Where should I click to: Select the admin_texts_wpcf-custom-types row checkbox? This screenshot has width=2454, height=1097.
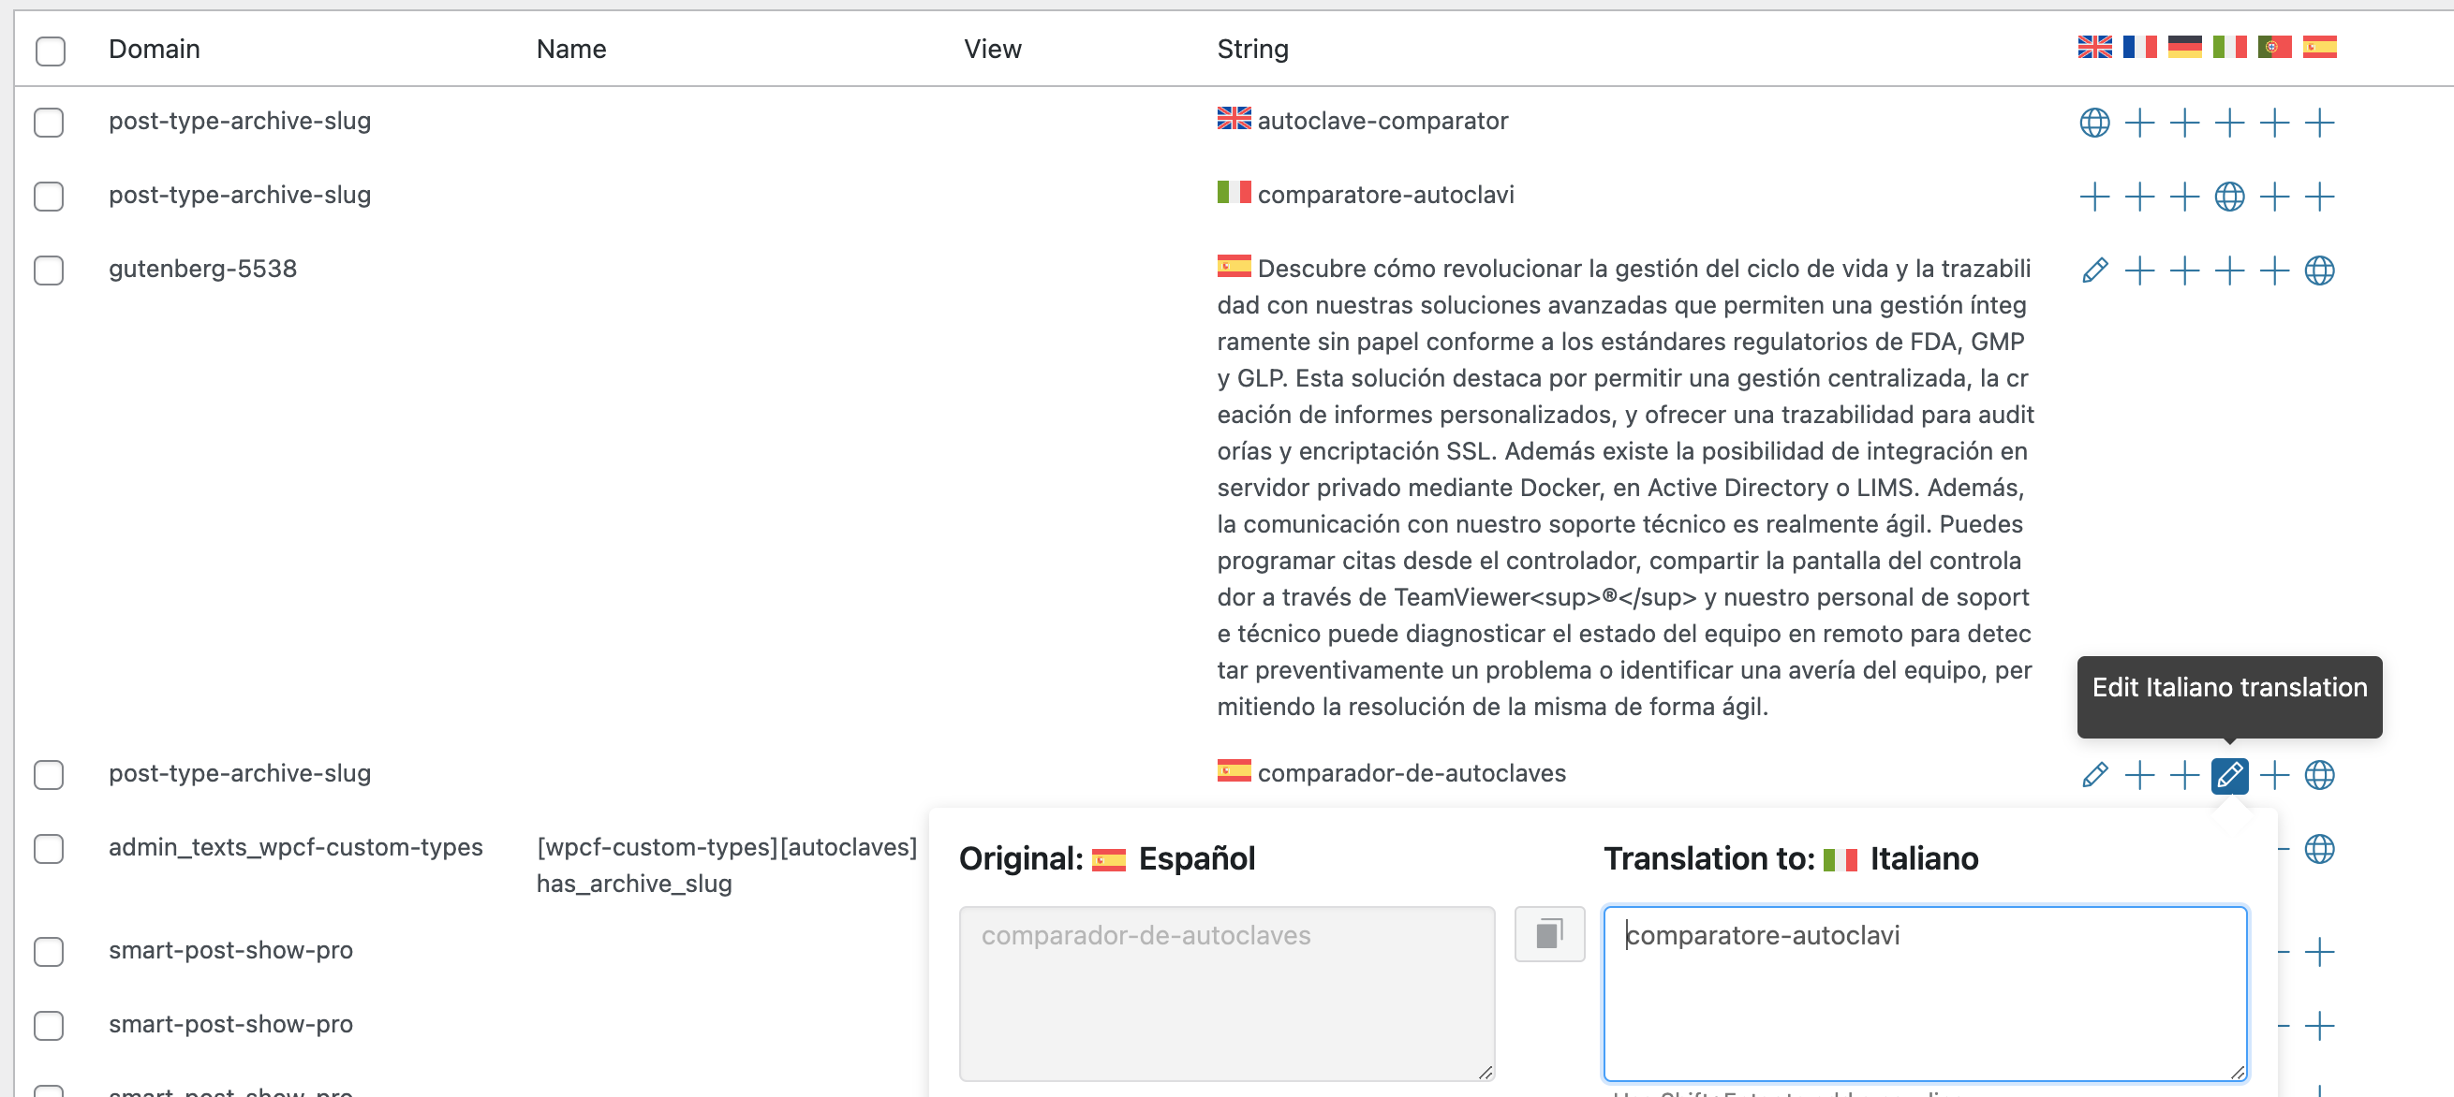[49, 848]
